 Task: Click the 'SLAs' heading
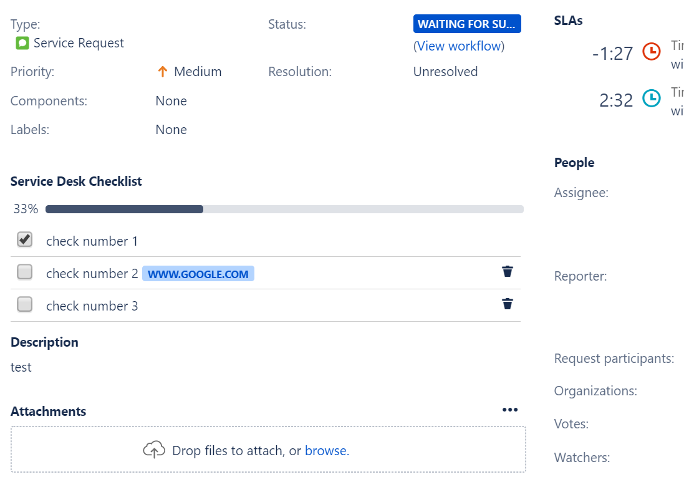click(568, 21)
